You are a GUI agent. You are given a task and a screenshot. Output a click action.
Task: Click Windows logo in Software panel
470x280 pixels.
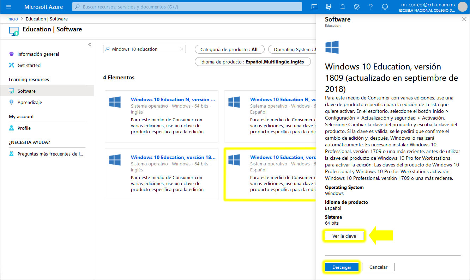coord(332,47)
